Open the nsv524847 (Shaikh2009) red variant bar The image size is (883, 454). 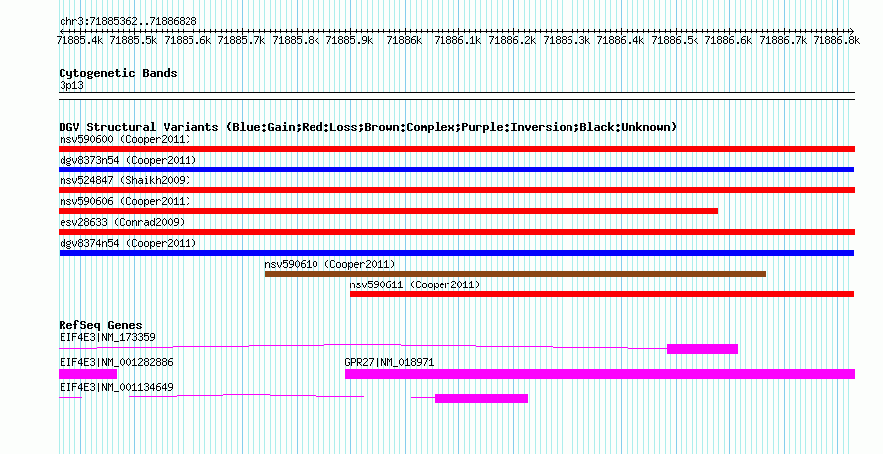pos(456,190)
